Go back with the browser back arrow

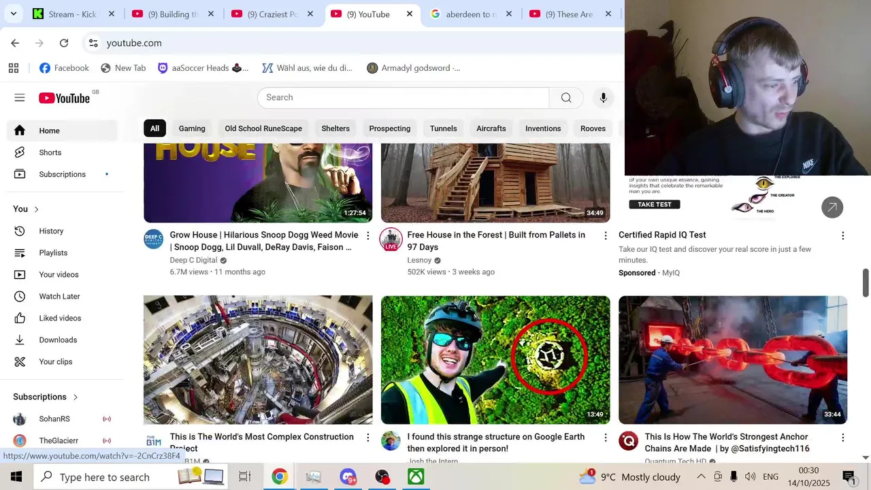[x=15, y=43]
